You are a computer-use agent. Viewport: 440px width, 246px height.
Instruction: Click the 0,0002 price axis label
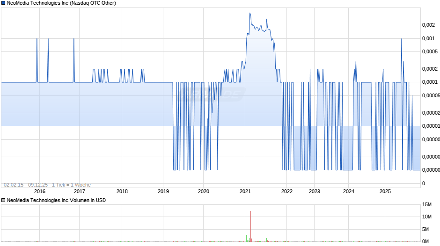click(430, 69)
